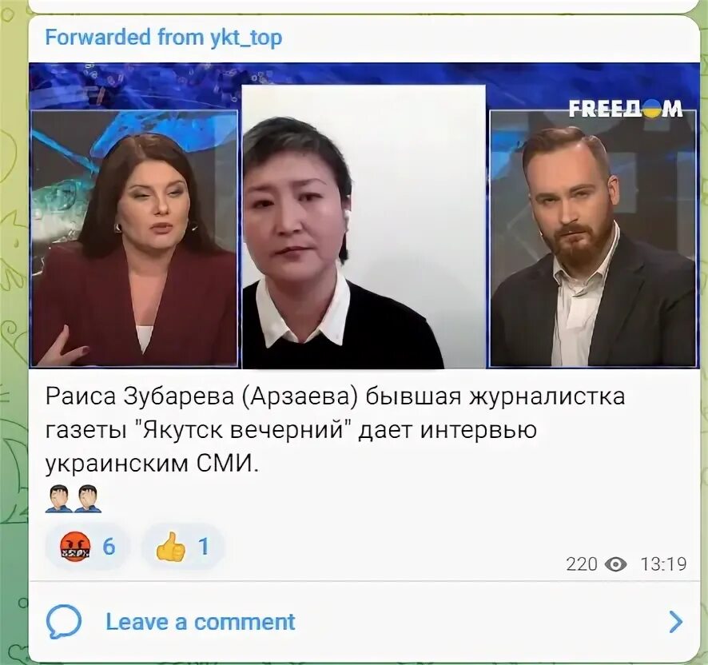The image size is (708, 665).
Task: Click the count '1' beside thumbs up
Action: pos(204,547)
